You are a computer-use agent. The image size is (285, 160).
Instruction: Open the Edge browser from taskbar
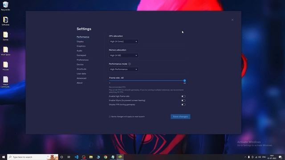(x=98, y=157)
